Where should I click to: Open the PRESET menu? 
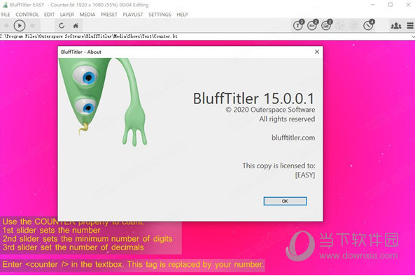[x=108, y=15]
